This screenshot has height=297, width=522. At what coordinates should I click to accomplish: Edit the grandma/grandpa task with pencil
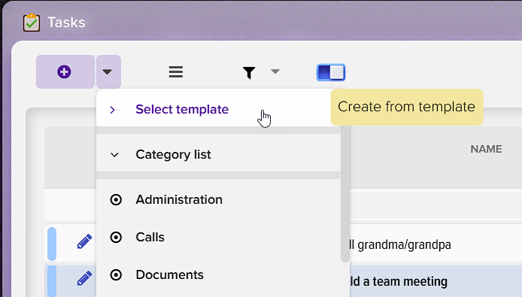(84, 241)
